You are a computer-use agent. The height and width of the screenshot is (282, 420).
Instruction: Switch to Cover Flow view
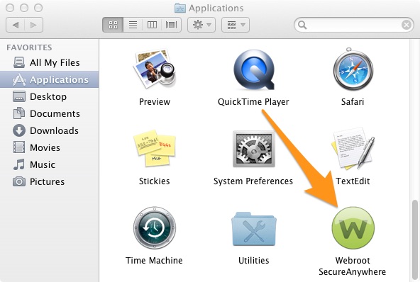[x=172, y=25]
